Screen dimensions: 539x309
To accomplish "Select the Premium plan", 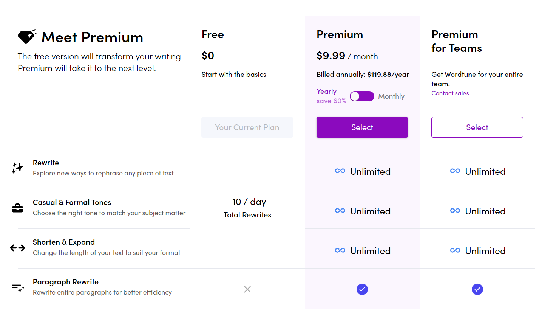I will click(x=362, y=127).
